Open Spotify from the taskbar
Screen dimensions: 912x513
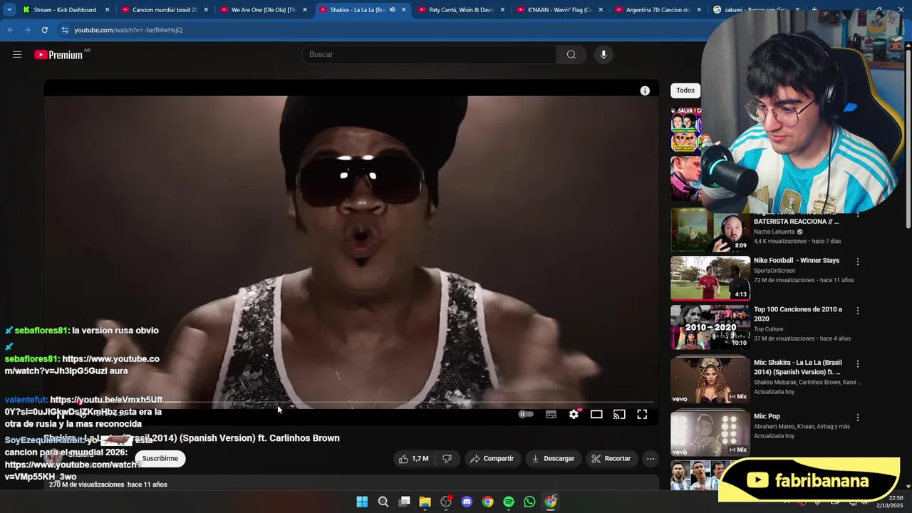pyautogui.click(x=509, y=502)
